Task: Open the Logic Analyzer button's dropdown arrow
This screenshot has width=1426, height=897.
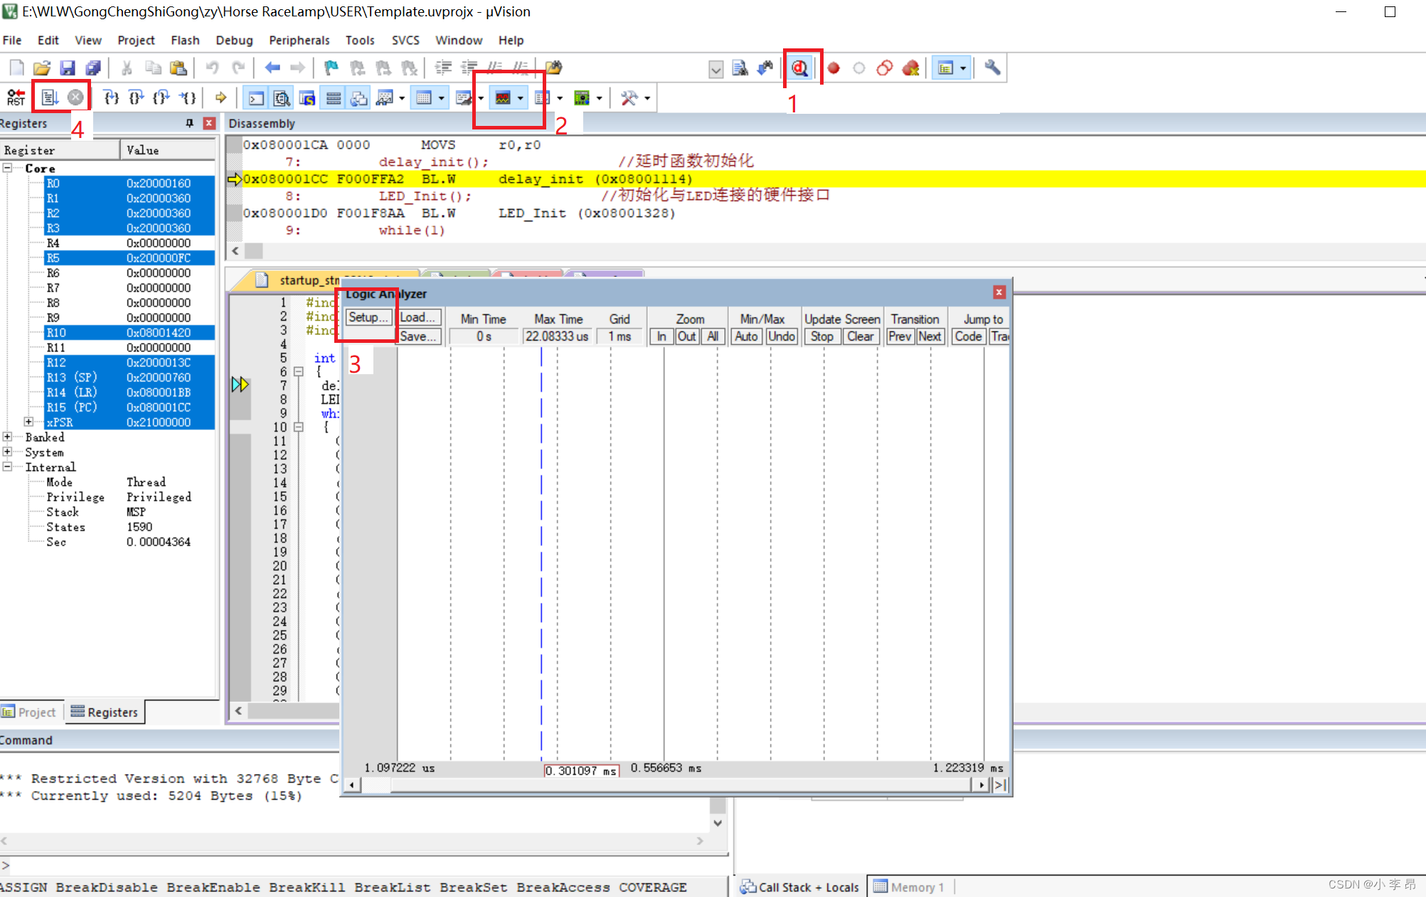Action: tap(521, 98)
